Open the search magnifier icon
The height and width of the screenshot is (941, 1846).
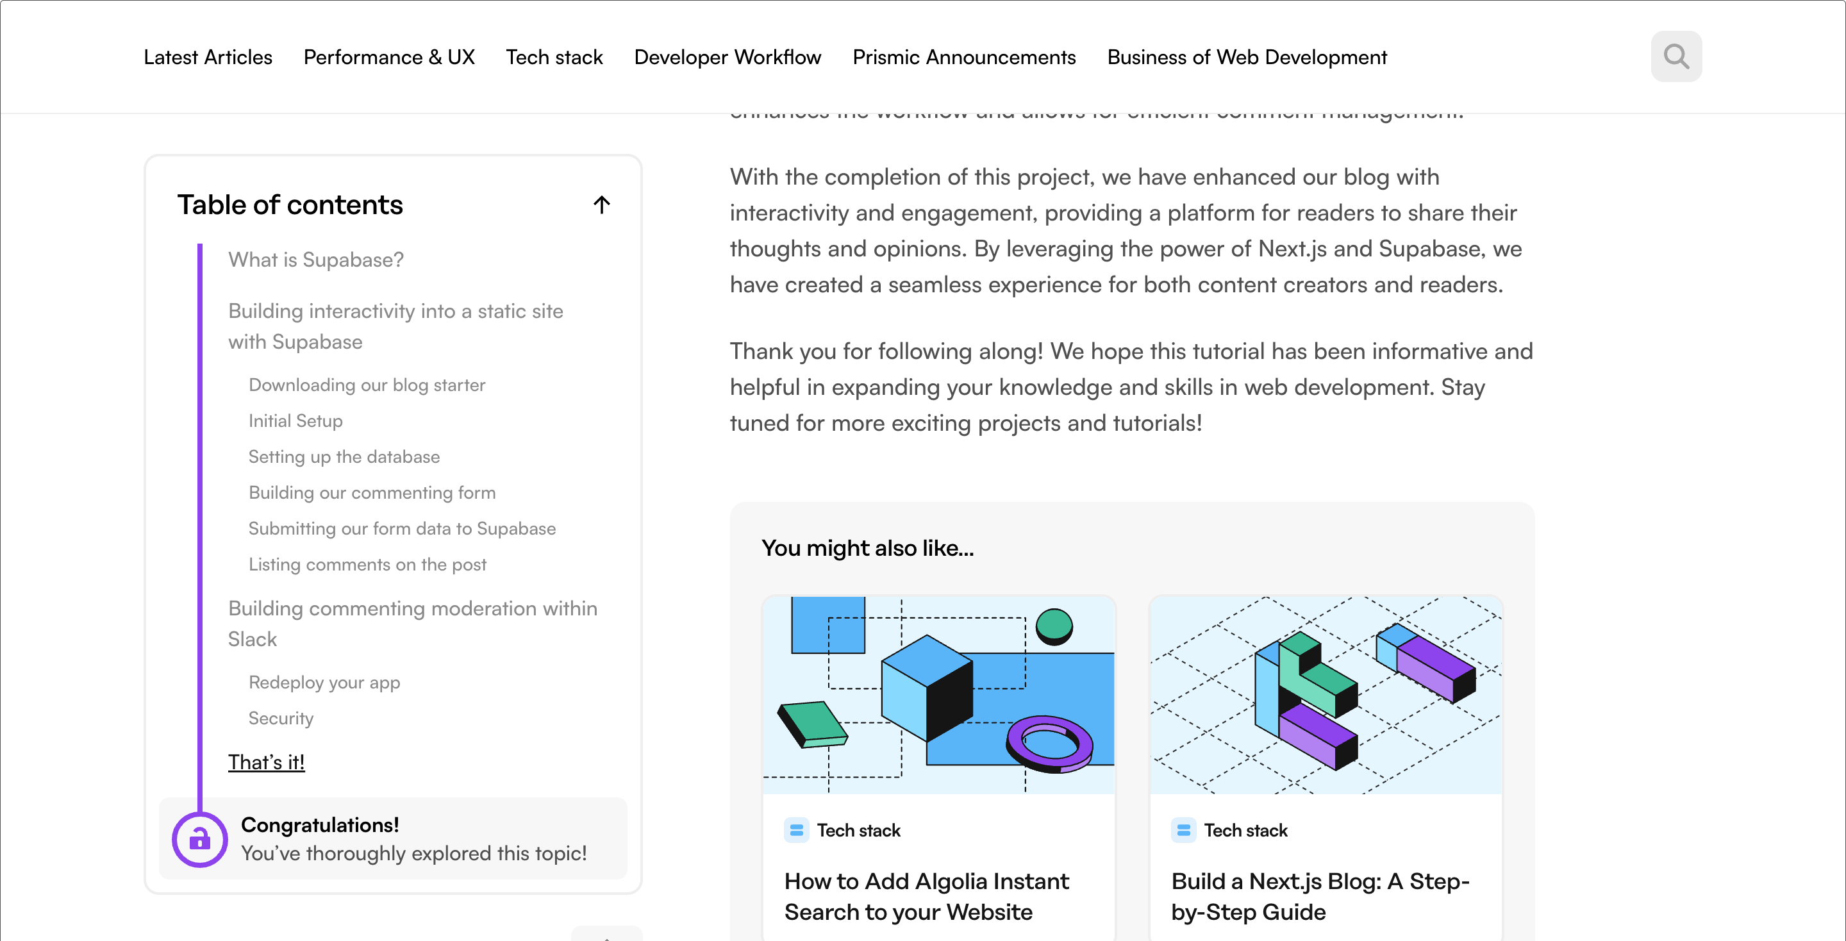coord(1676,56)
